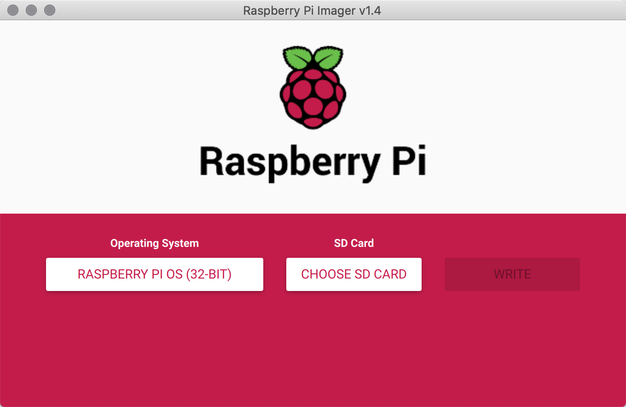Image resolution: width=626 pixels, height=407 pixels.
Task: Click the dimmed Write button
Action: 512,274
